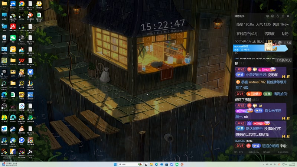The width and height of the screenshot is (297, 167).
Task: Click the 热度 180.8w stat
Action: [245, 24]
